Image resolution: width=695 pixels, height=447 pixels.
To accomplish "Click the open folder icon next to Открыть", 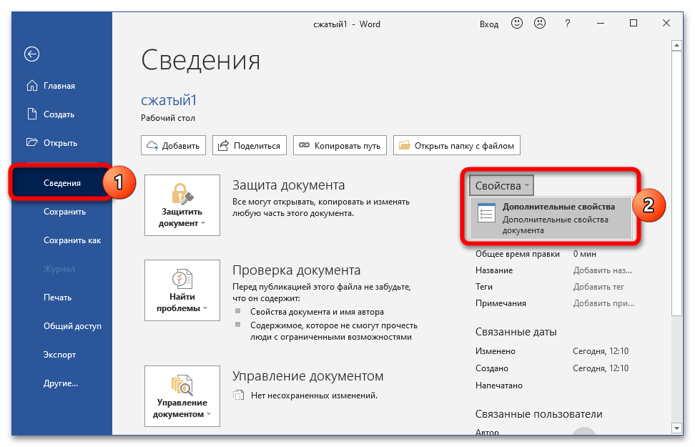I will pyautogui.click(x=32, y=142).
